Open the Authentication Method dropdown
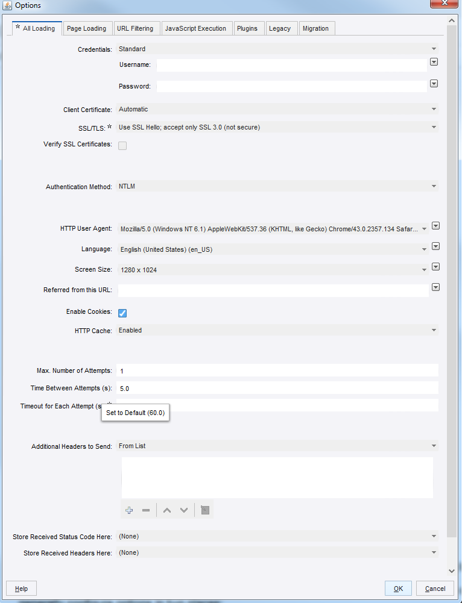Screen dimensions: 462x603 [434, 187]
